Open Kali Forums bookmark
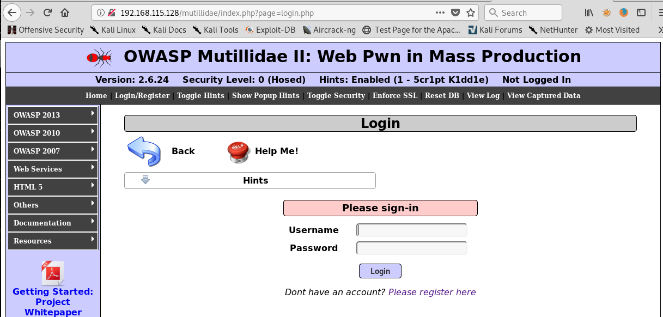 (495, 30)
